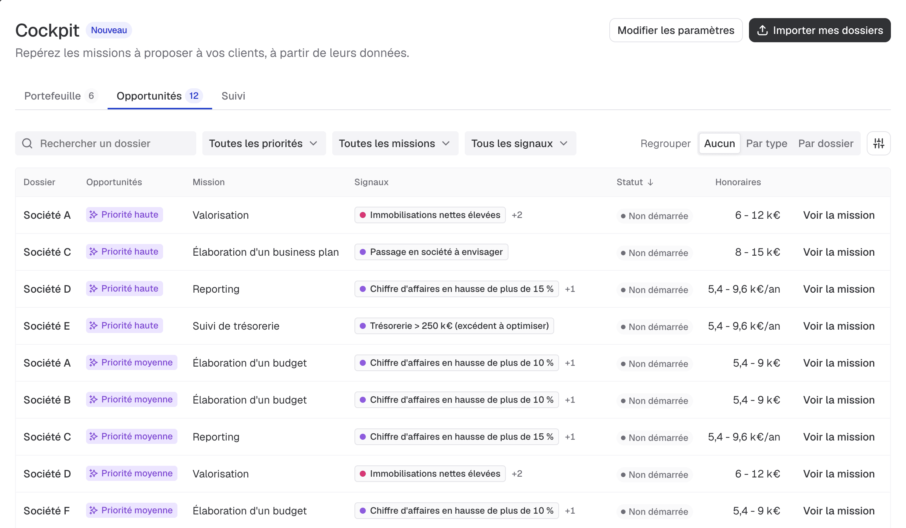Open Voir la mission for Société E
This screenshot has width=906, height=528.
tap(839, 326)
